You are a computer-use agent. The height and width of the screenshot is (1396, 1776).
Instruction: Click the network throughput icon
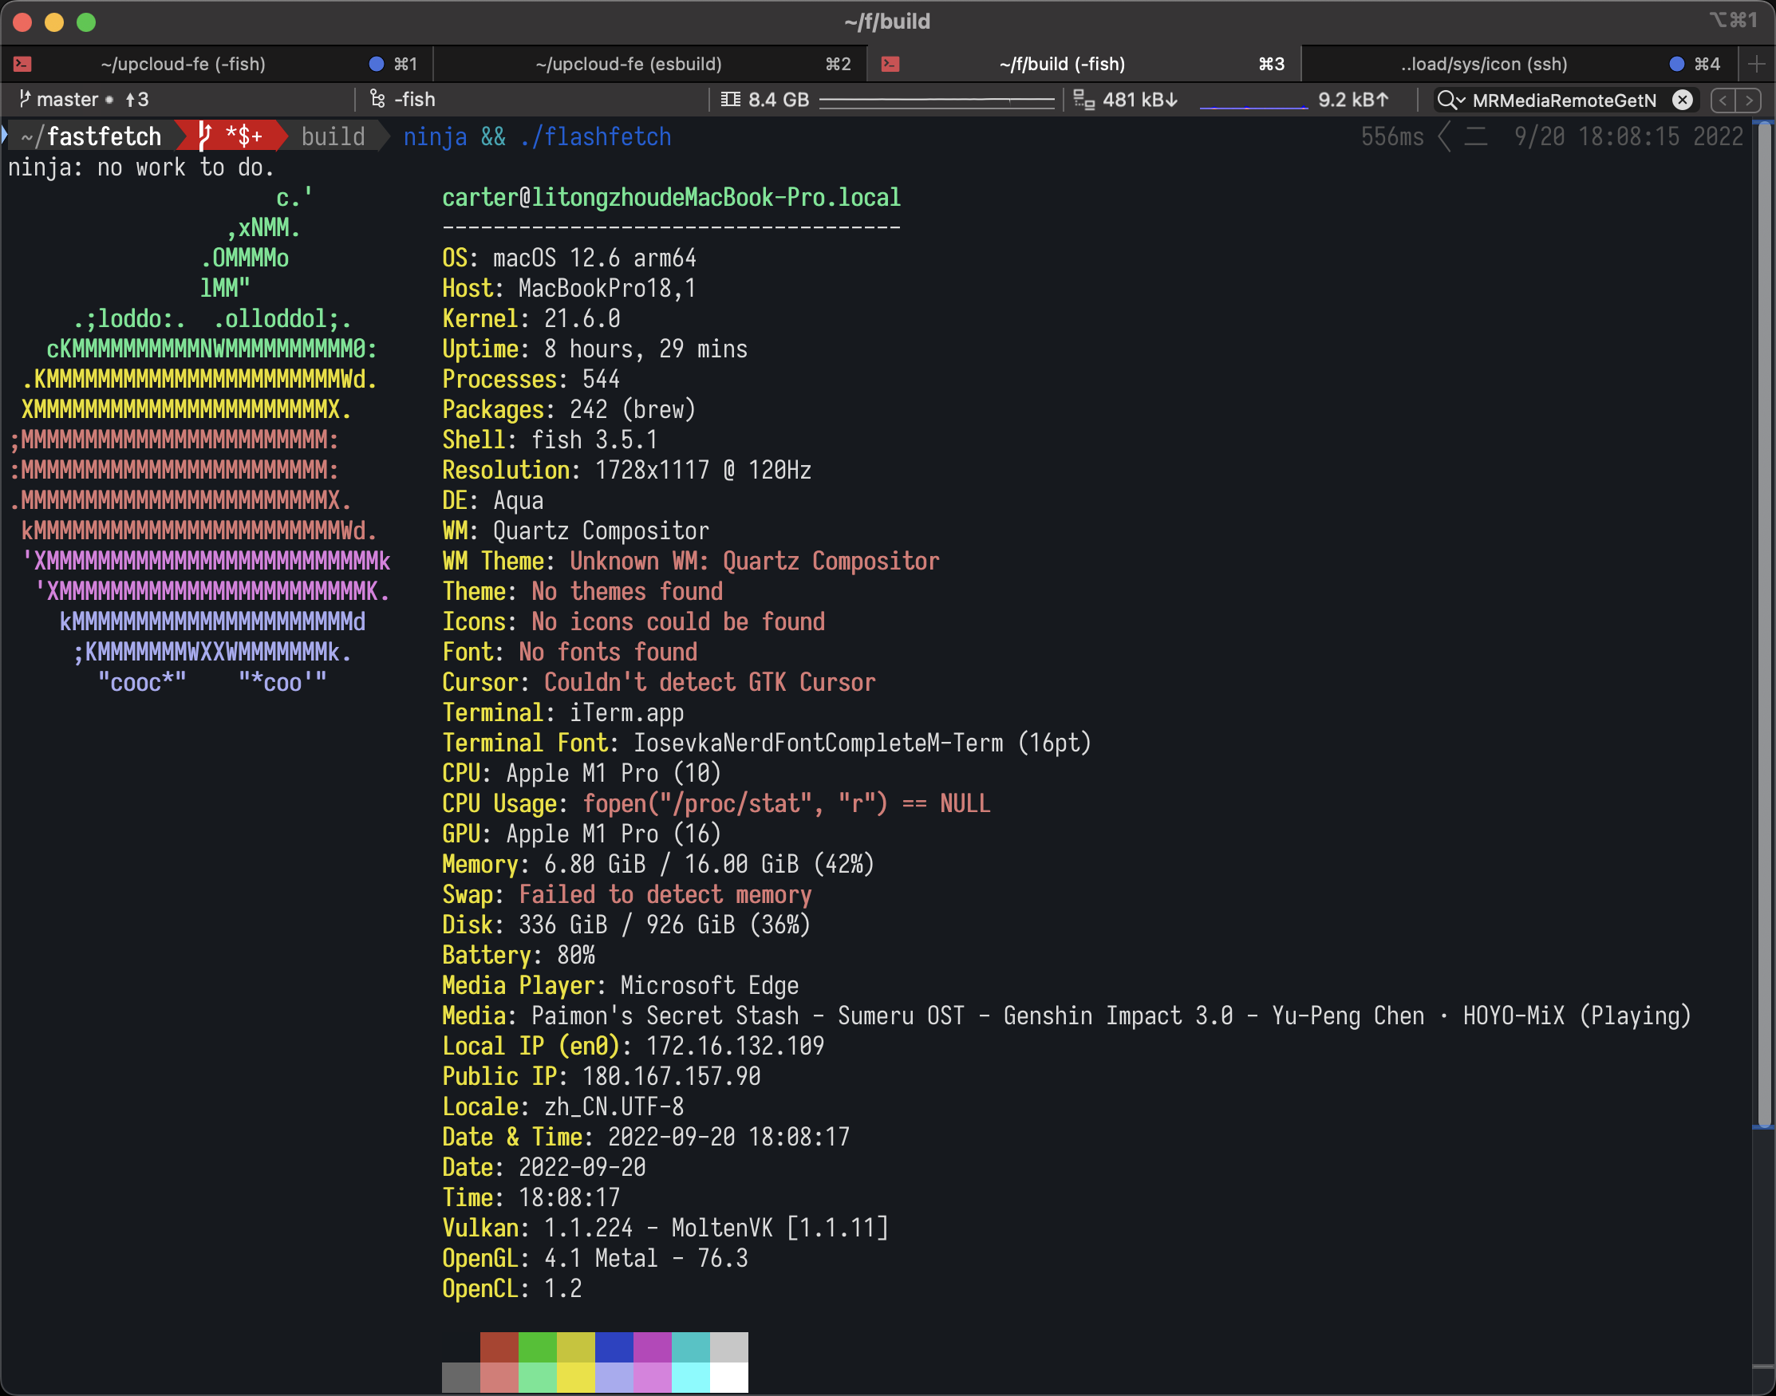tap(1083, 100)
